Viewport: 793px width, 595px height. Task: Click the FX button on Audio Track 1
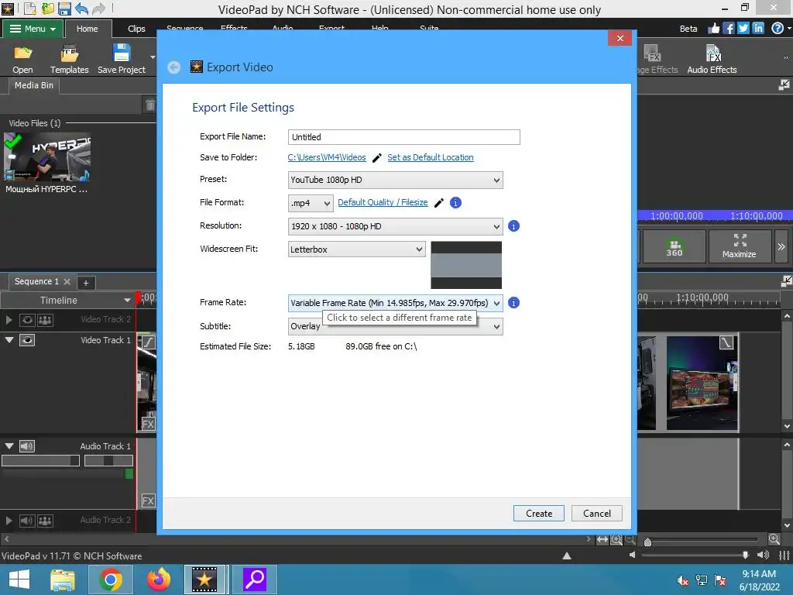click(148, 501)
